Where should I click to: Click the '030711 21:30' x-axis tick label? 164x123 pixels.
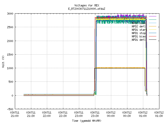31,114
